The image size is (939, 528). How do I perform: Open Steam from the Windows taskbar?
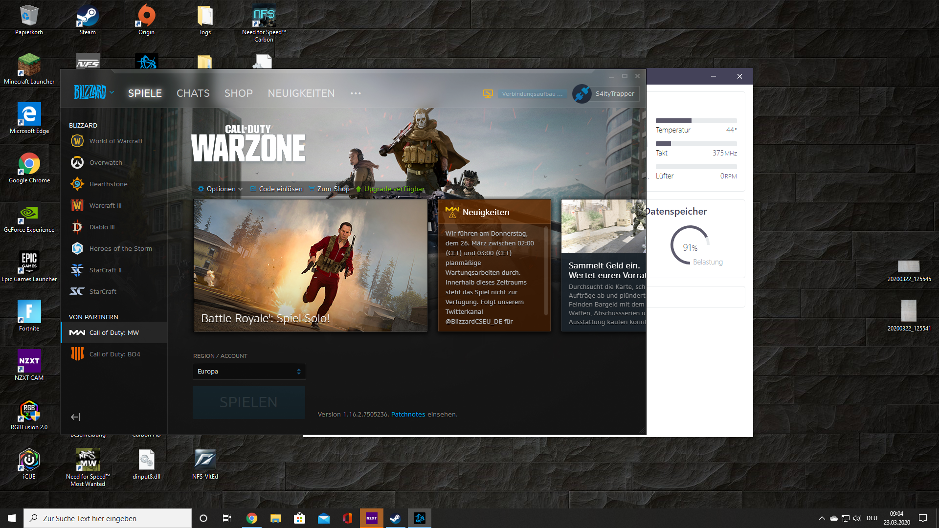pyautogui.click(x=395, y=518)
